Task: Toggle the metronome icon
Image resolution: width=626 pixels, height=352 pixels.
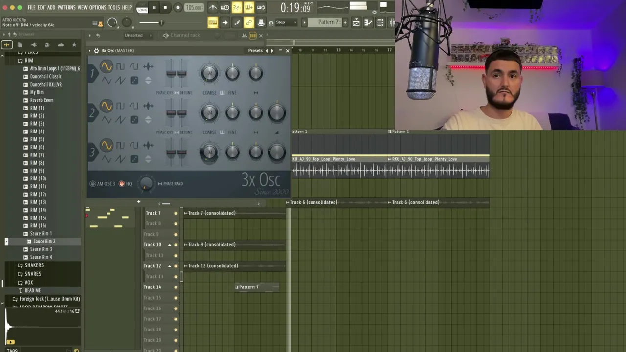Action: (x=213, y=7)
